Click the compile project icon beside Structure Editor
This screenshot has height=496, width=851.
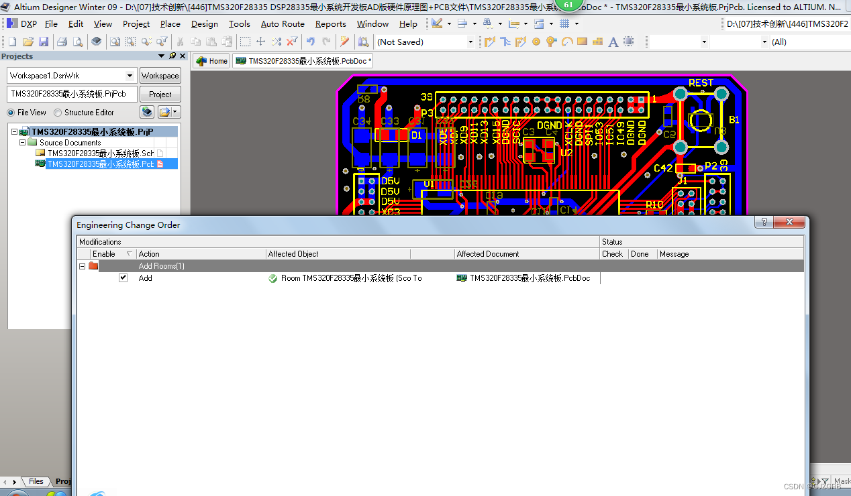tap(147, 112)
